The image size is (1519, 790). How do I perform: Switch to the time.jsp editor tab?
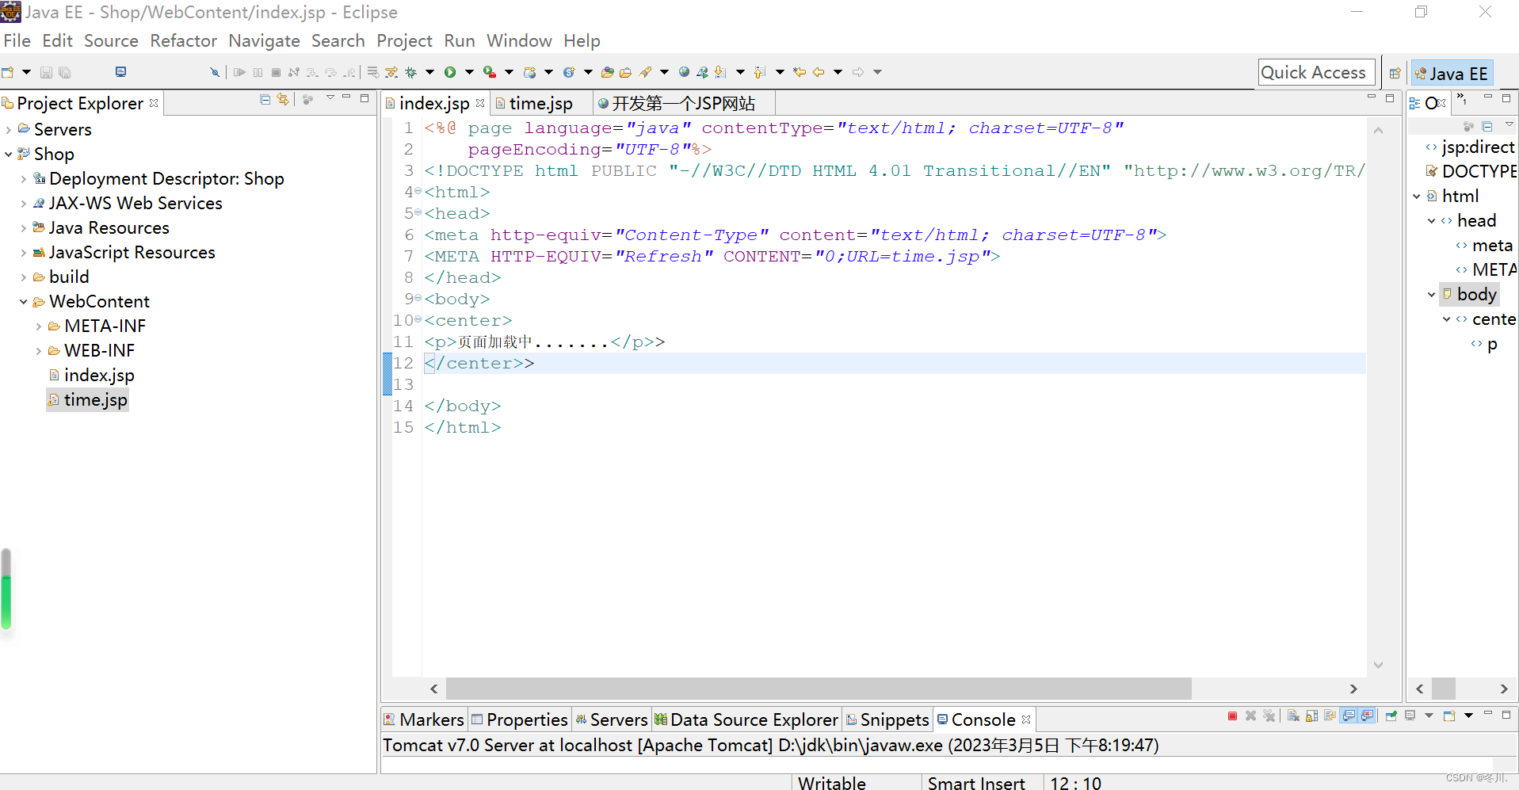tap(540, 103)
